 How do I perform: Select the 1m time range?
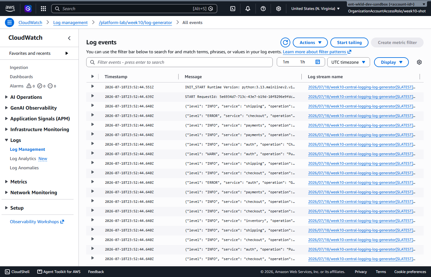coord(286,62)
